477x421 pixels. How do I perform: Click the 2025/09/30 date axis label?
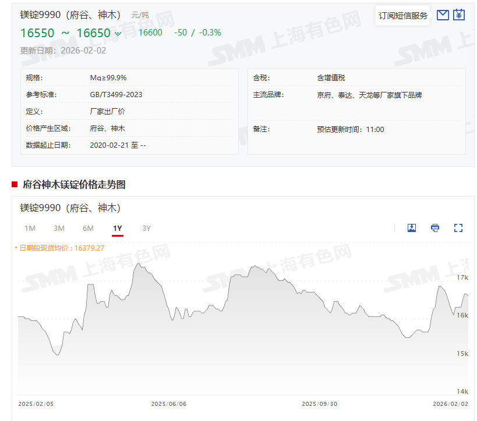click(319, 404)
